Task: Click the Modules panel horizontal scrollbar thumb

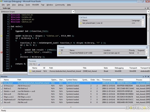Action: coord(71,107)
